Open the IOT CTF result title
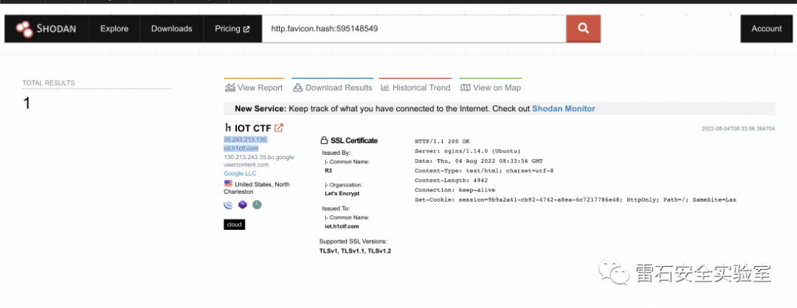797x308 pixels. 252,128
